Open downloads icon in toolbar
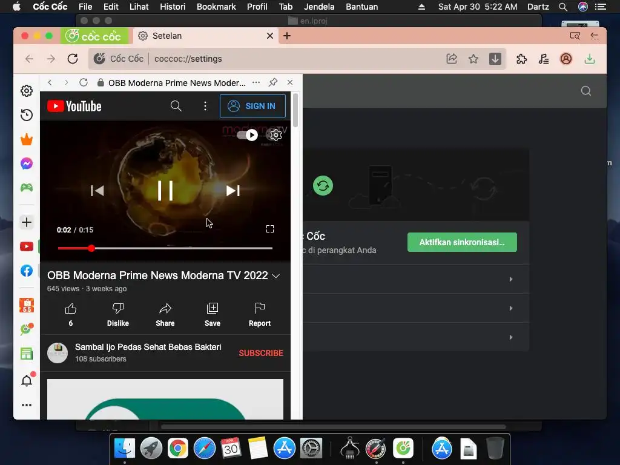The width and height of the screenshot is (620, 465). point(590,59)
